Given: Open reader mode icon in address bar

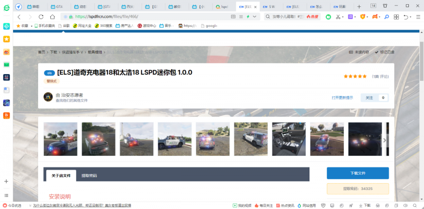Looking at the screenshot, I should click(x=233, y=17).
